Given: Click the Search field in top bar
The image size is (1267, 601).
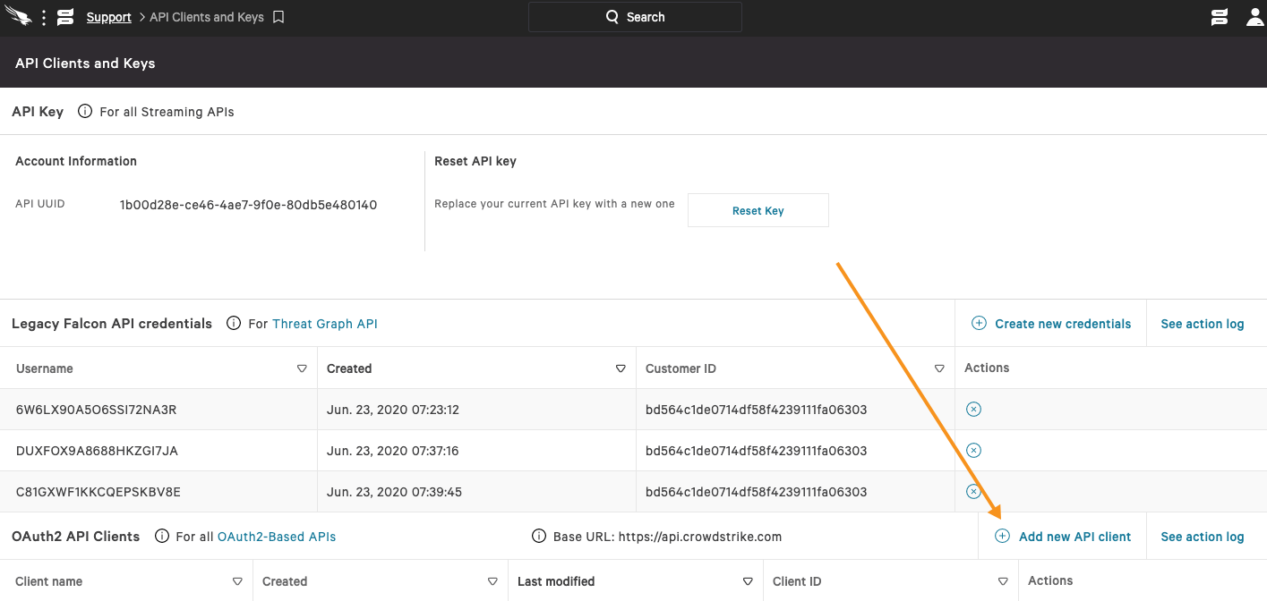Looking at the screenshot, I should [x=635, y=17].
